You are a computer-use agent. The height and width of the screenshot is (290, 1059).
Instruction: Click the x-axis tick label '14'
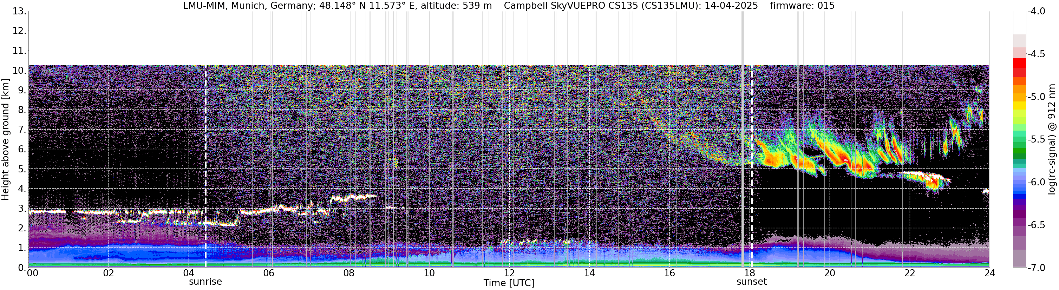pos(589,273)
